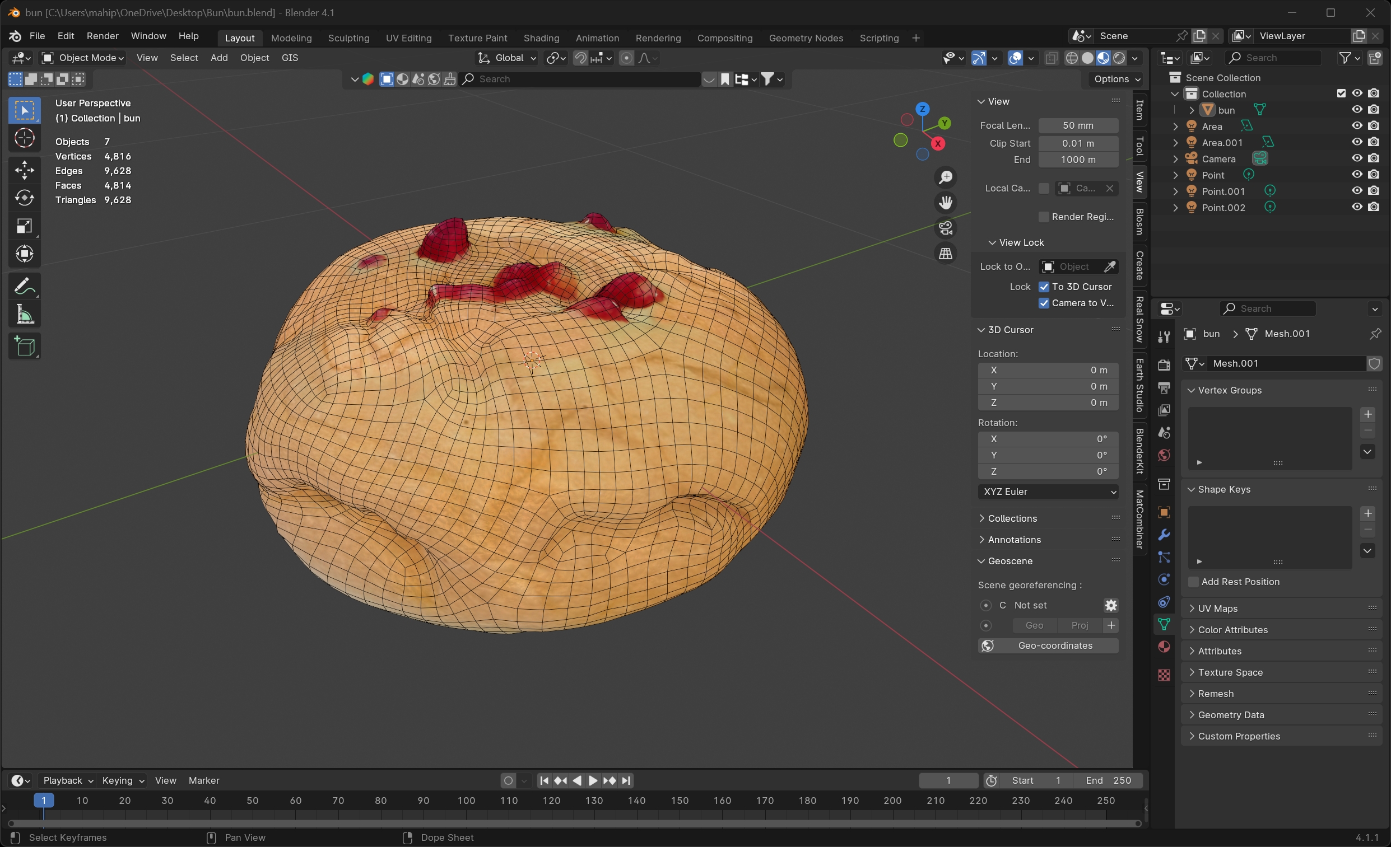Switch to orthographic/perspective grid icon
The height and width of the screenshot is (847, 1391).
(x=946, y=254)
